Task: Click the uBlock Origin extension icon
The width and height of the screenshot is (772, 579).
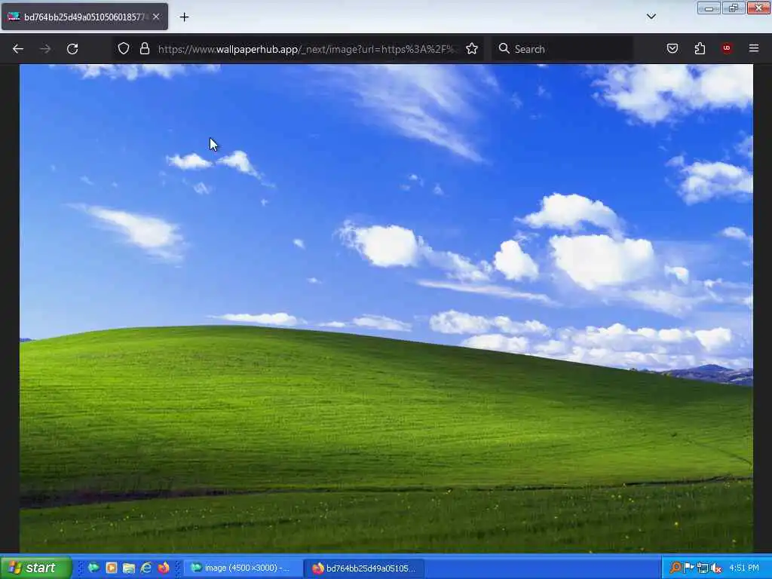Action: point(727,48)
